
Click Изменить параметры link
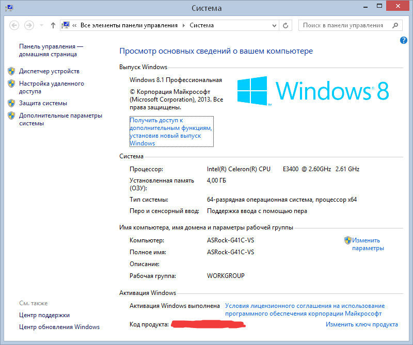[368, 244]
